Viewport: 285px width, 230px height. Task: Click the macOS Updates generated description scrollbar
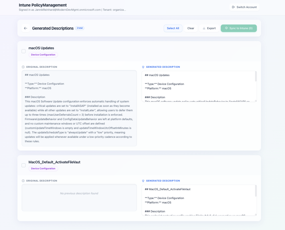pos(256,76)
